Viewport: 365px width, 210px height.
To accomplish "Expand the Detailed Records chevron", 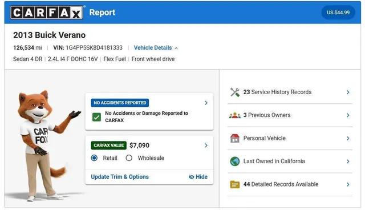I will coord(348,184).
